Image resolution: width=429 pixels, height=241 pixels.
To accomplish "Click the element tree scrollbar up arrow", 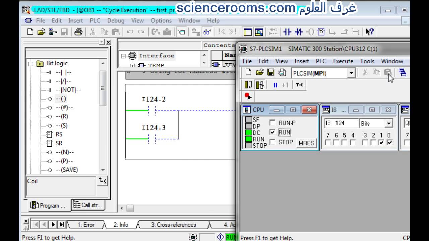I will point(103,63).
